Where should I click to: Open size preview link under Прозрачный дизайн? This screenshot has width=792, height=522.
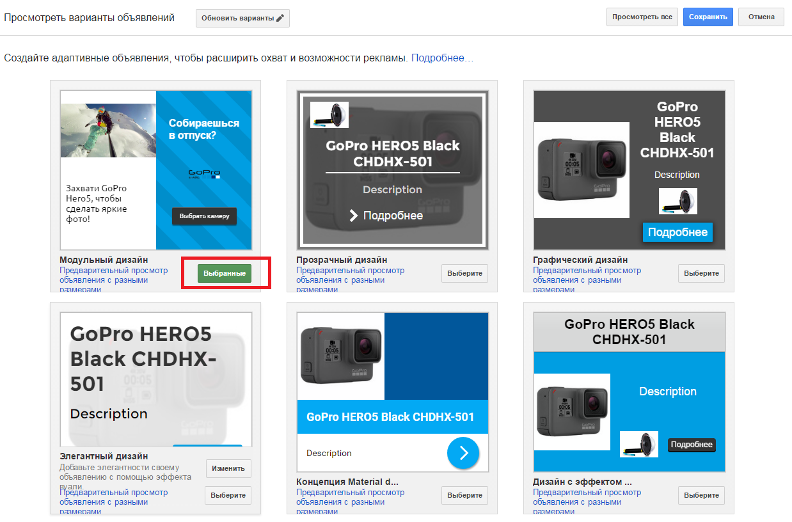pos(351,280)
